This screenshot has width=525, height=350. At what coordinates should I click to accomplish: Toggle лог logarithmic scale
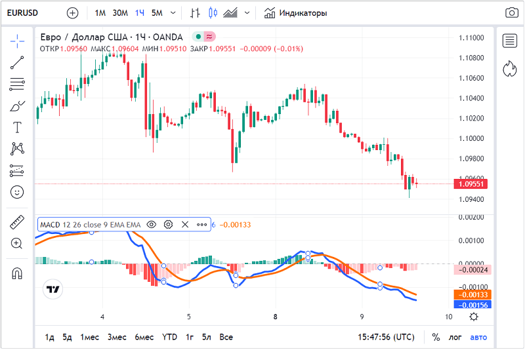[x=455, y=337]
